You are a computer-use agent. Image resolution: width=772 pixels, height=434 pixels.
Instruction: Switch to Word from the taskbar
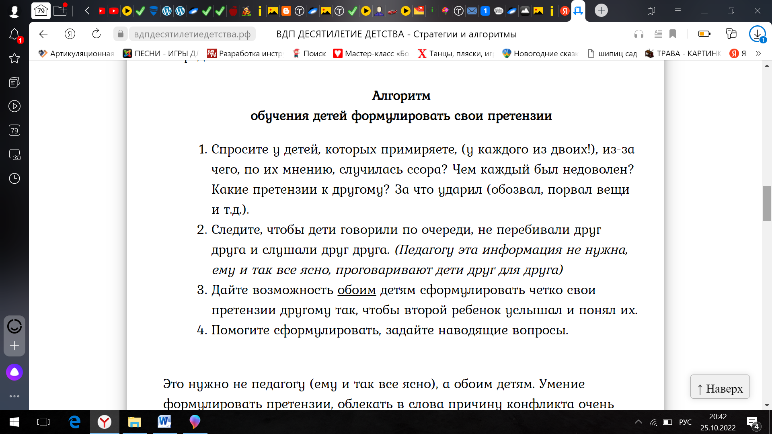point(164,422)
